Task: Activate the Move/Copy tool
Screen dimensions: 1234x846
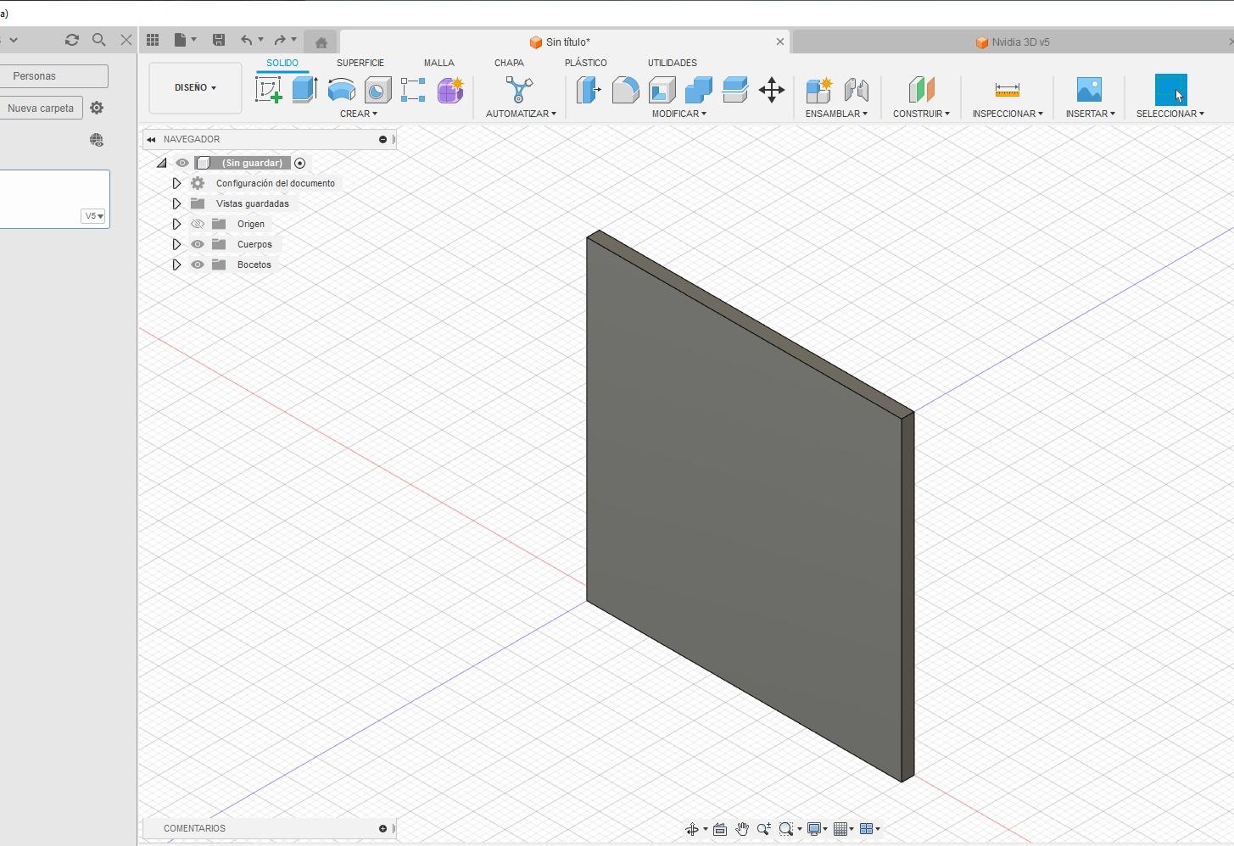Action: pyautogui.click(x=772, y=90)
